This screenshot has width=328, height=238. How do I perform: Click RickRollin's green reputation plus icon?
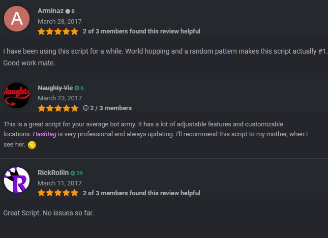click(x=73, y=173)
